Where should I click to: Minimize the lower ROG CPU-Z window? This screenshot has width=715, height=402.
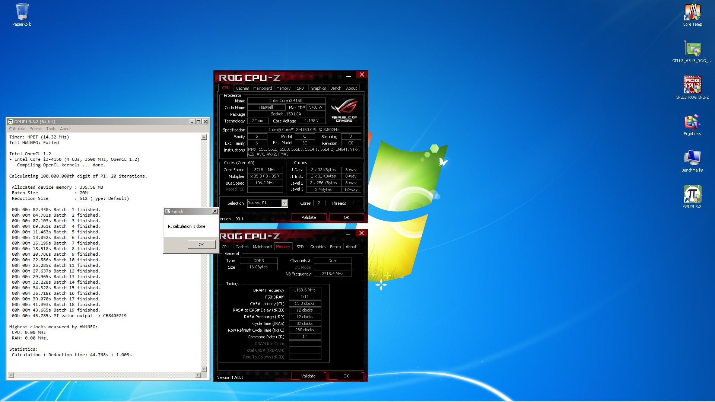pyautogui.click(x=348, y=234)
